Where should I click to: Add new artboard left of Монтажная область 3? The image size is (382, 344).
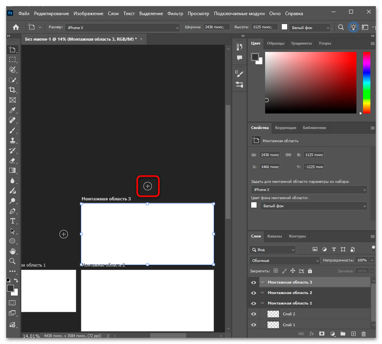coord(64,234)
